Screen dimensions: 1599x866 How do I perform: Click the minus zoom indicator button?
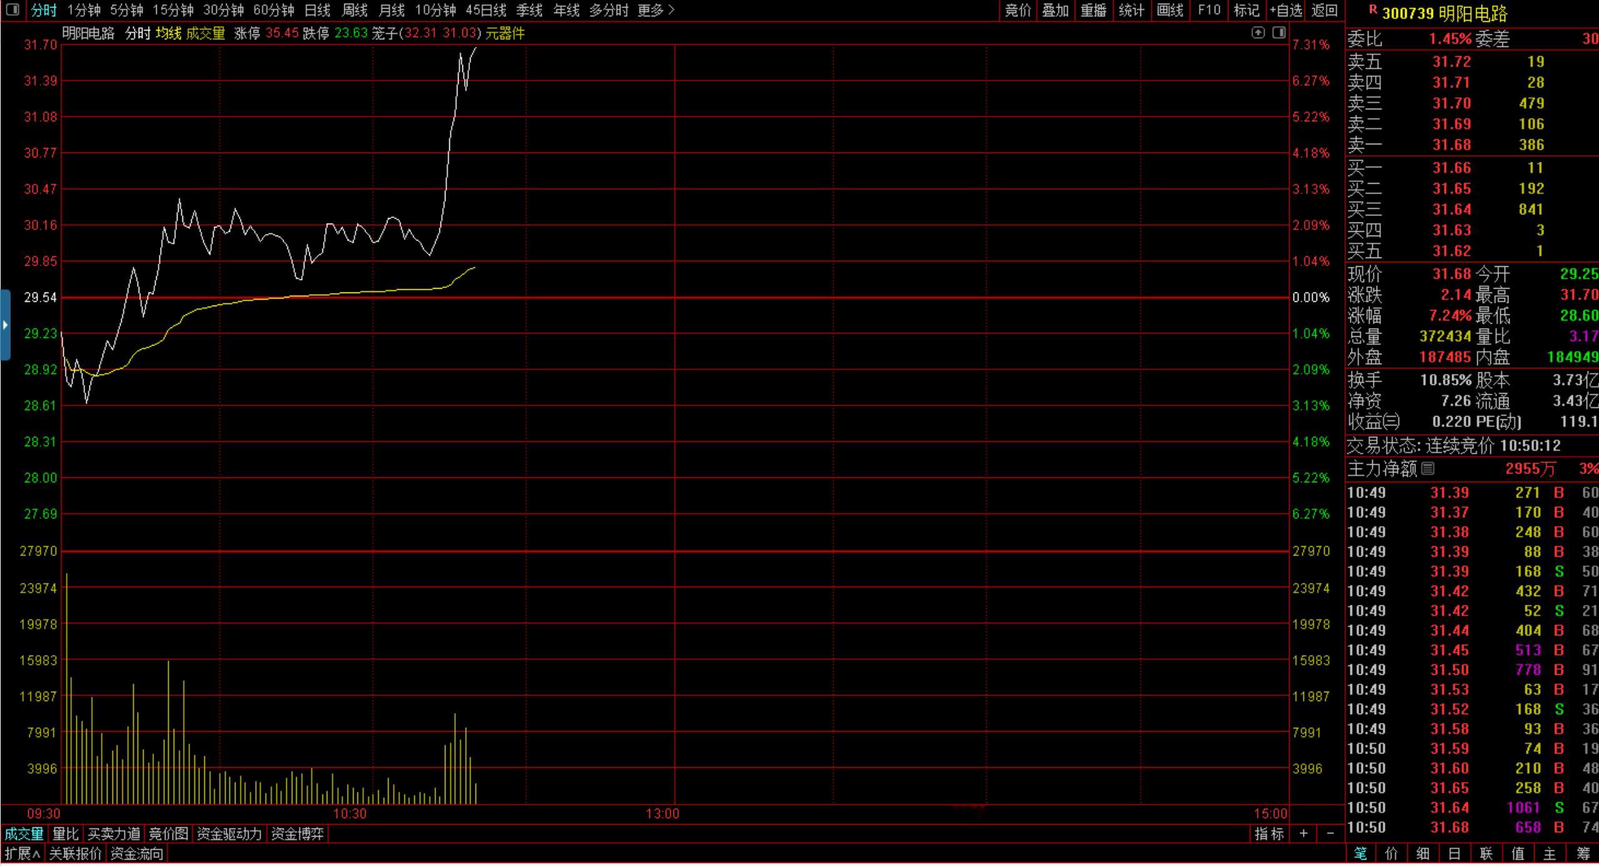tap(1330, 834)
